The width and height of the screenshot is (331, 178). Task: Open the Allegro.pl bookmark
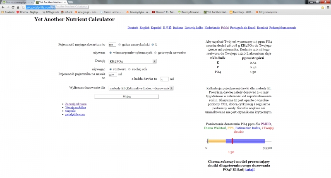click(86, 12)
